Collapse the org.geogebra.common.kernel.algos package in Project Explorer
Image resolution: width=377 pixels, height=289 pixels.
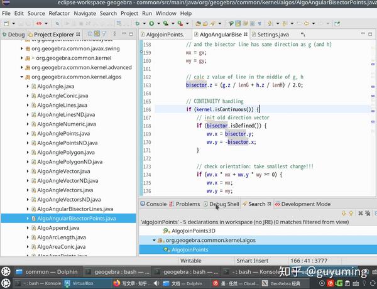coord(22,77)
